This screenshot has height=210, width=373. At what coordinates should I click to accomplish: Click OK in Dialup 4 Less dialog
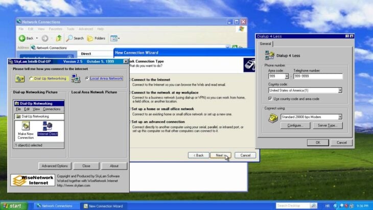pos(318,143)
